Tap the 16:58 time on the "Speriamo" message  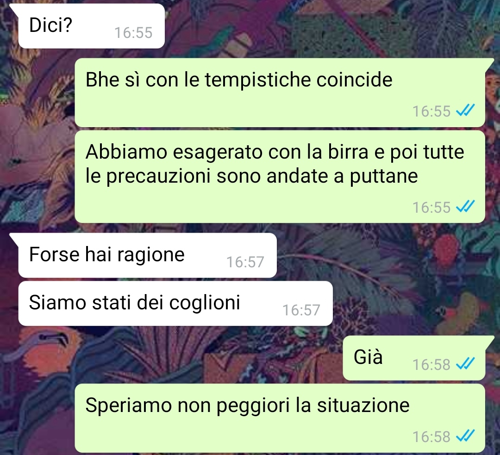point(431,437)
